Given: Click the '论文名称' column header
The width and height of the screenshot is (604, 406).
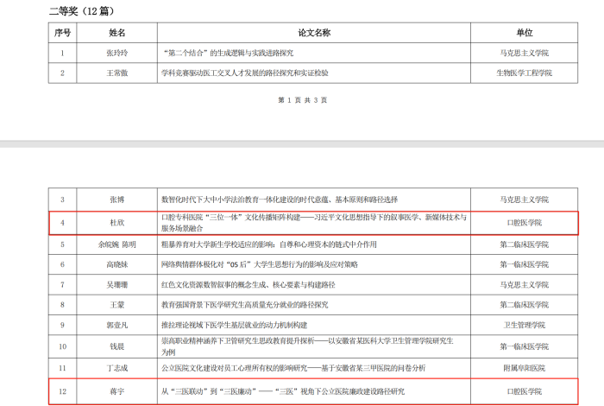Looking at the screenshot, I should tap(314, 33).
